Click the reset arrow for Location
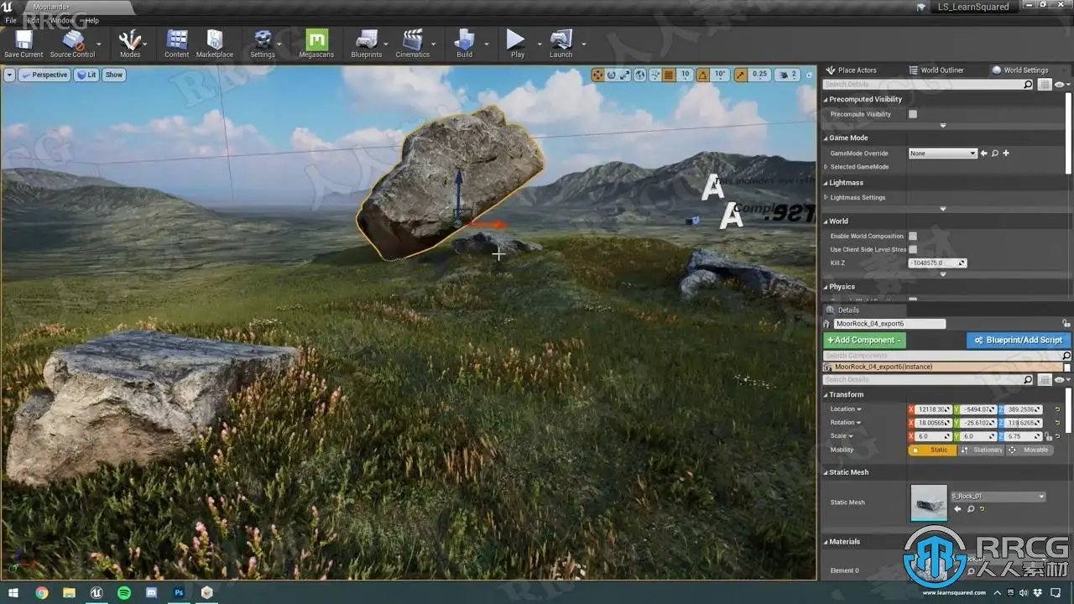Viewport: 1074px width, 604px height. click(x=1057, y=409)
